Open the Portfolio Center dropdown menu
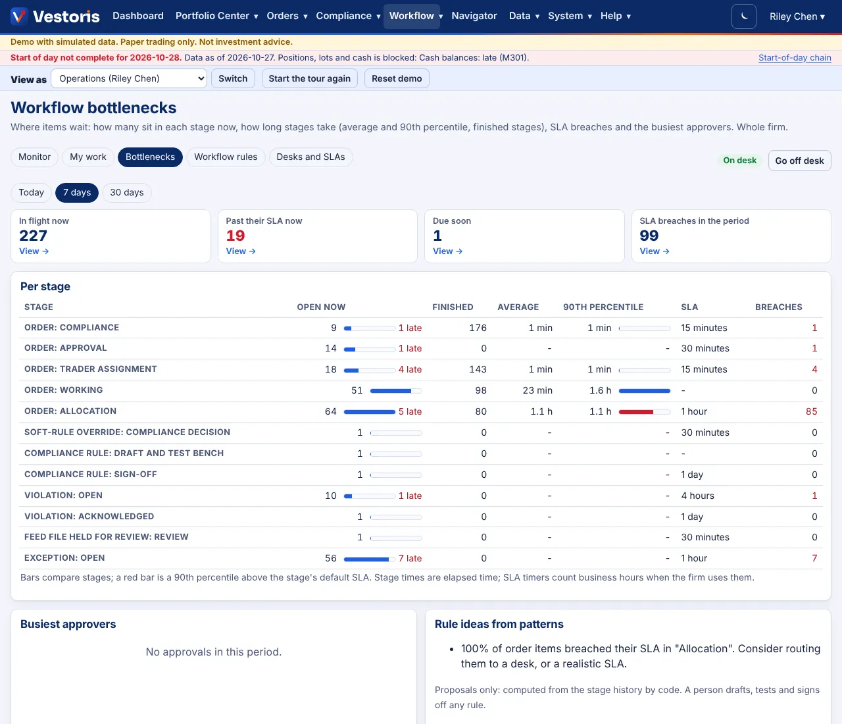This screenshot has width=842, height=724. [x=216, y=16]
